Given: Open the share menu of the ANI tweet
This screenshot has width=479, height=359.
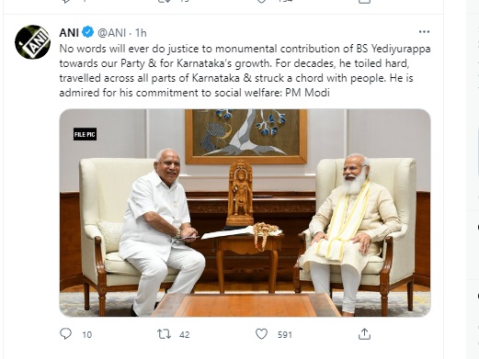Looking at the screenshot, I should (x=364, y=334).
